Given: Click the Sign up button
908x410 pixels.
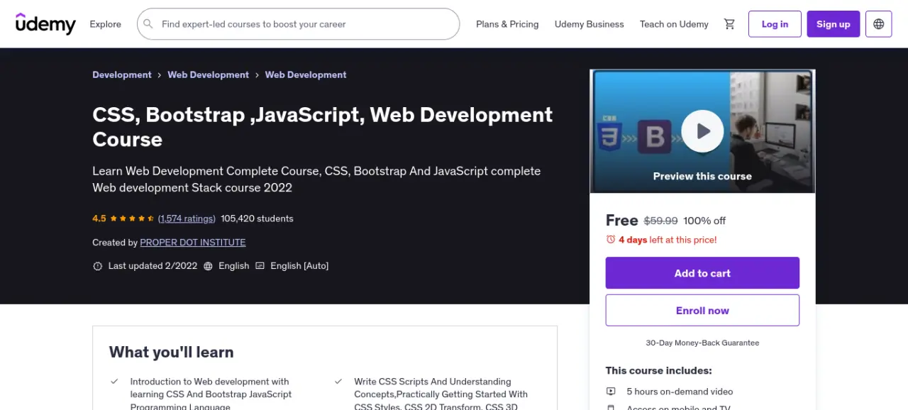Looking at the screenshot, I should 833,24.
